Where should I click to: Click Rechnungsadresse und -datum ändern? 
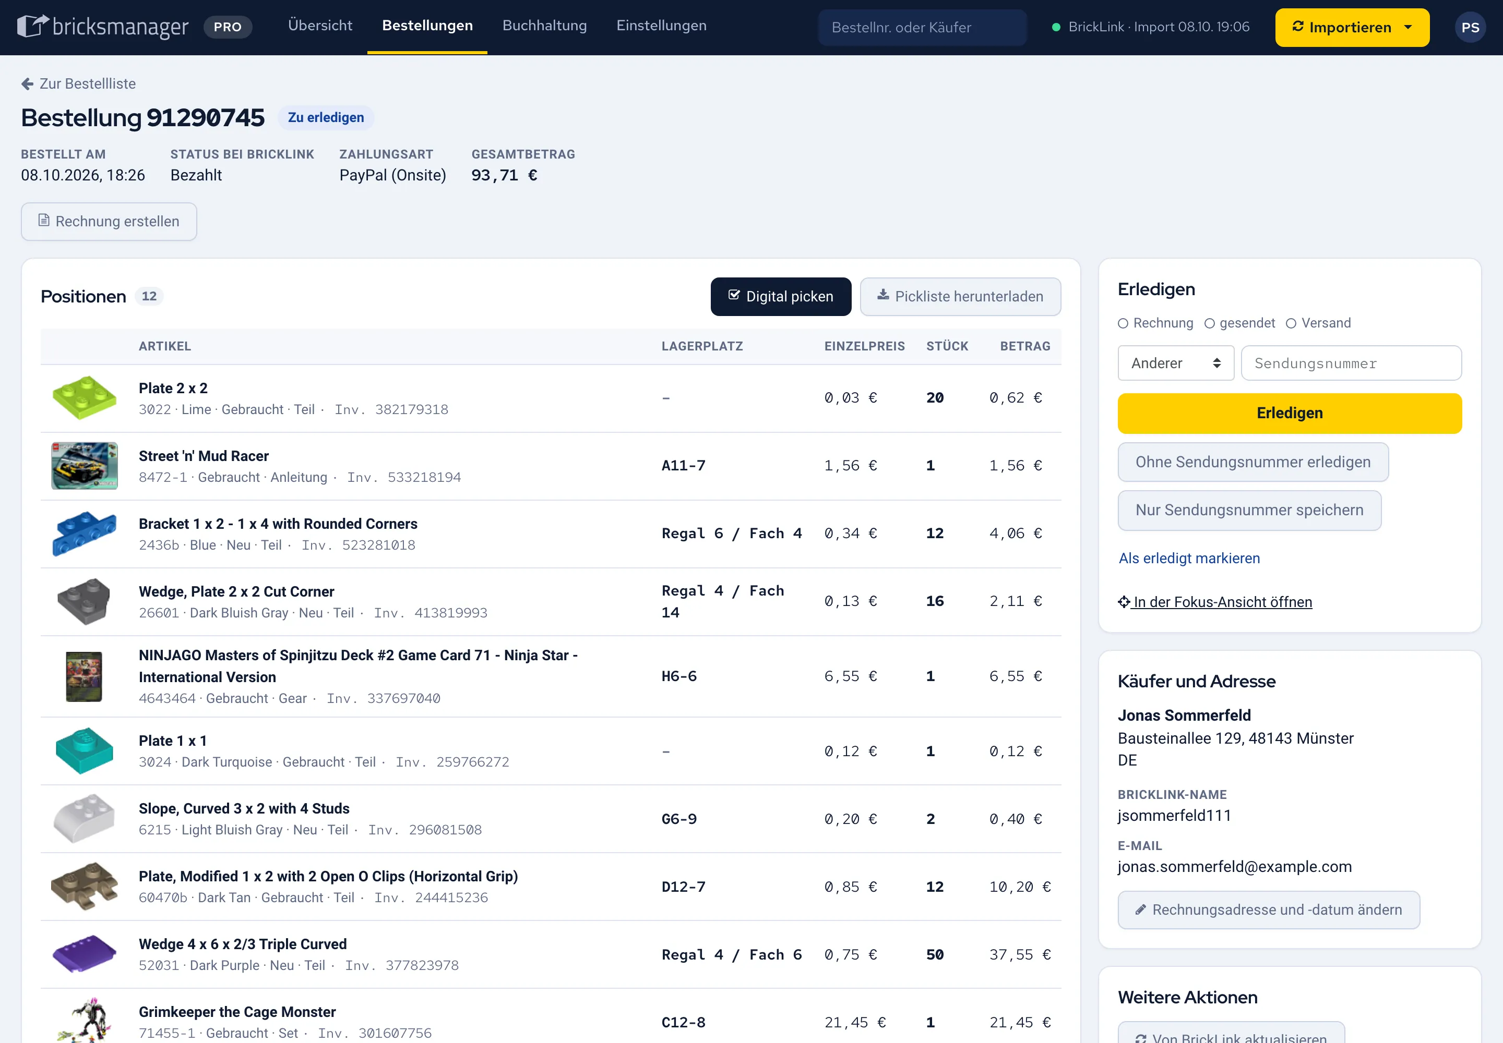(1268, 909)
